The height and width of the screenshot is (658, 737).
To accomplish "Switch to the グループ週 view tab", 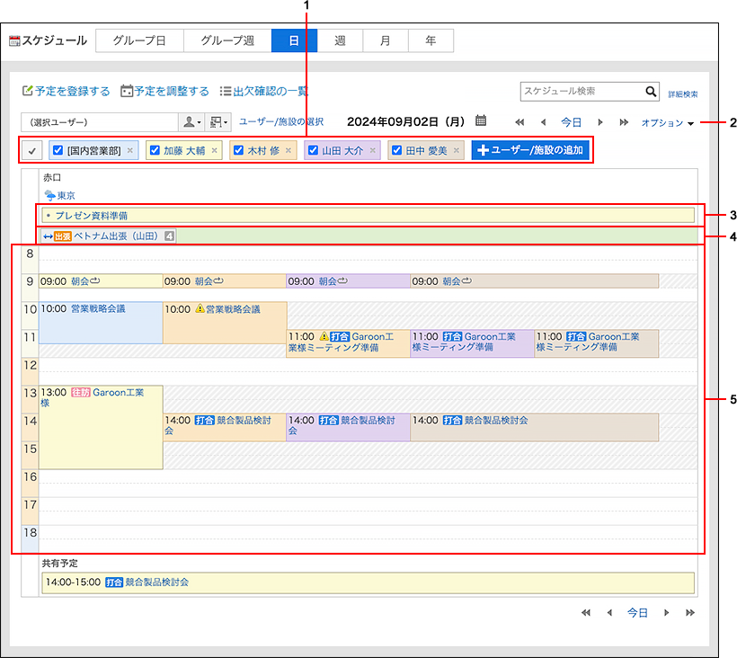I will pos(227,40).
